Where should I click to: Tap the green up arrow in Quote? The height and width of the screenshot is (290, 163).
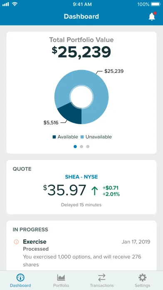pos(95,191)
